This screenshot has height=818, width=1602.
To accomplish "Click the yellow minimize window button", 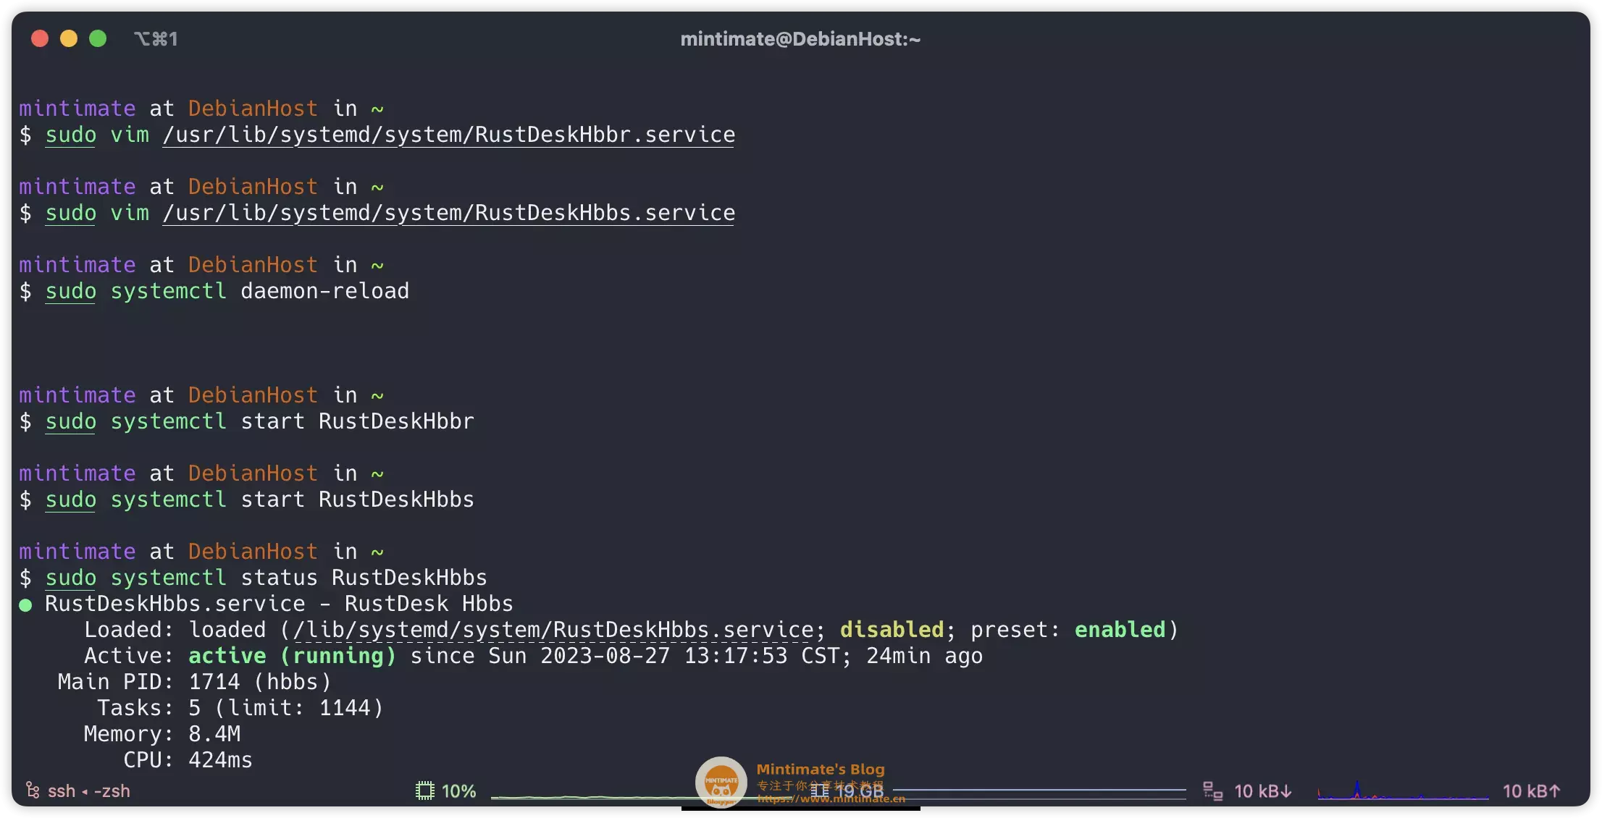I will tap(69, 38).
